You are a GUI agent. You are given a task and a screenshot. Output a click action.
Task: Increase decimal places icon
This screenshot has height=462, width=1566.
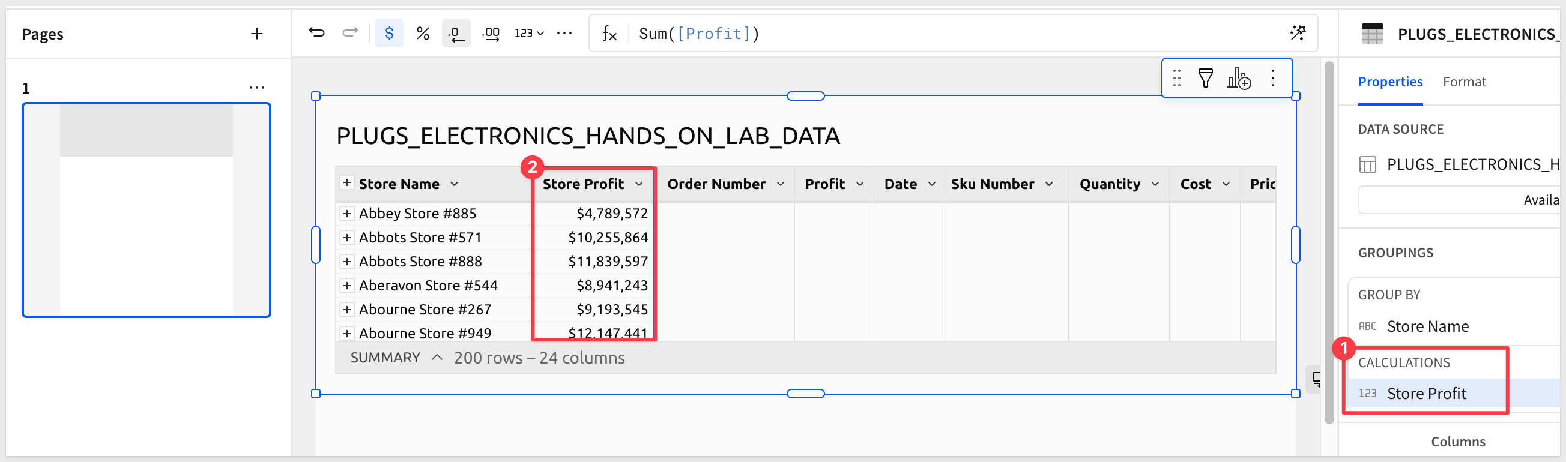(491, 34)
